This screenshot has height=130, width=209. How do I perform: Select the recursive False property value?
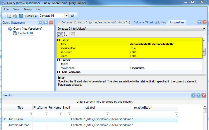pyautogui.click(x=165, y=52)
